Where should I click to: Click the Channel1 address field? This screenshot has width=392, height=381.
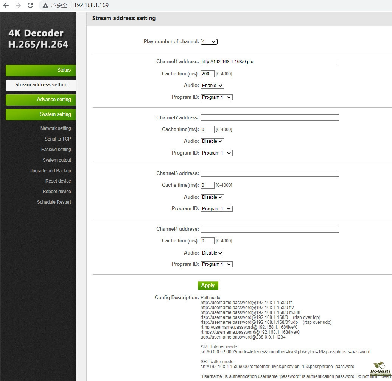point(269,62)
